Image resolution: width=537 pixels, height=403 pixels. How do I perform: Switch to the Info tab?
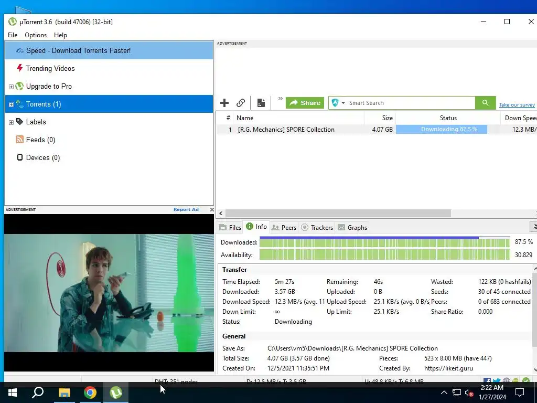(256, 227)
